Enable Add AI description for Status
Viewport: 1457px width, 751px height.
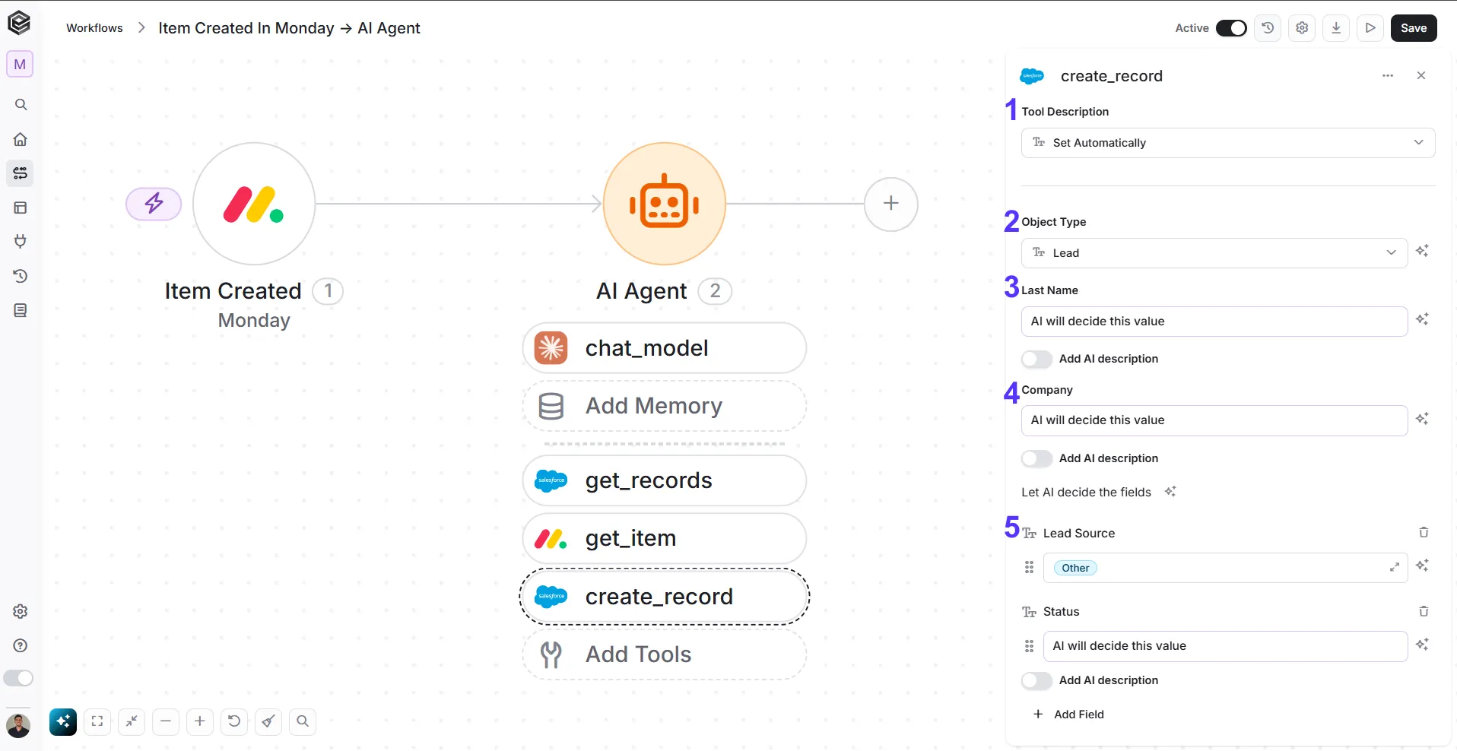click(x=1036, y=680)
